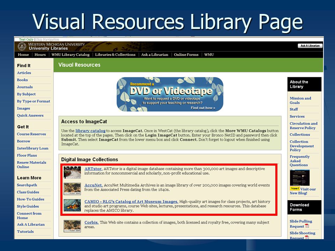Open the WMU navigation item

pos(209,55)
